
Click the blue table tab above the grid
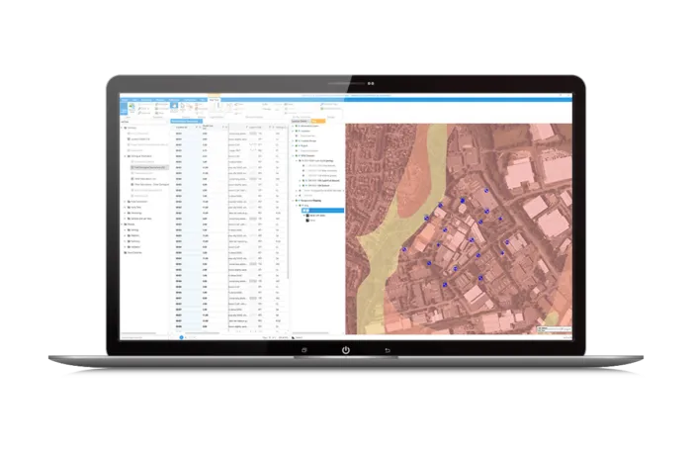tap(187, 120)
